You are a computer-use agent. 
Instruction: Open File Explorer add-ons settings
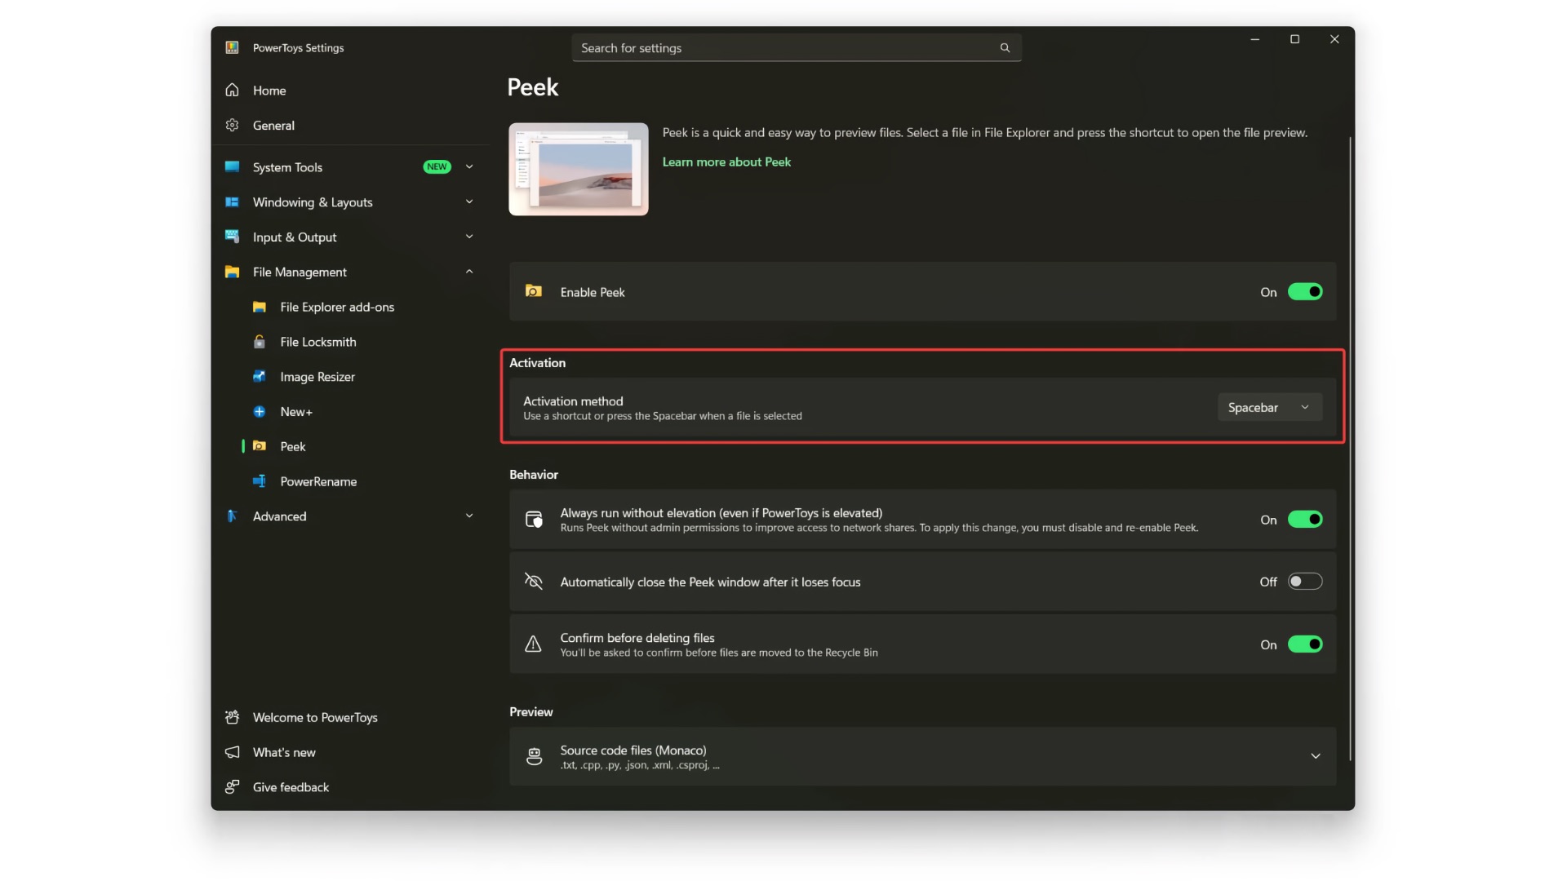336,307
